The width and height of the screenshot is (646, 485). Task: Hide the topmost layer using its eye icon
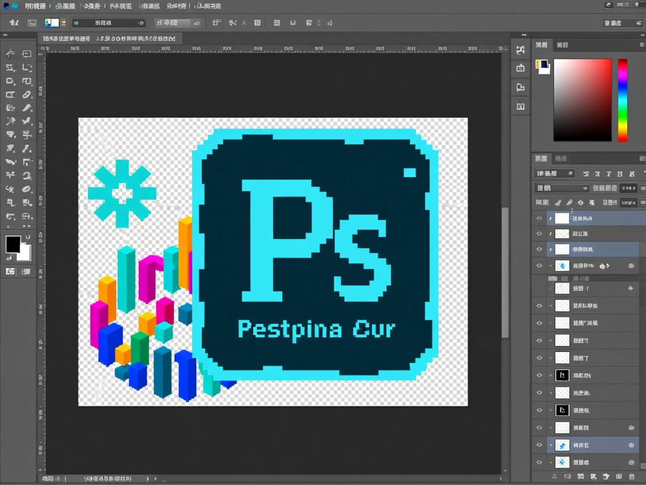pos(539,218)
